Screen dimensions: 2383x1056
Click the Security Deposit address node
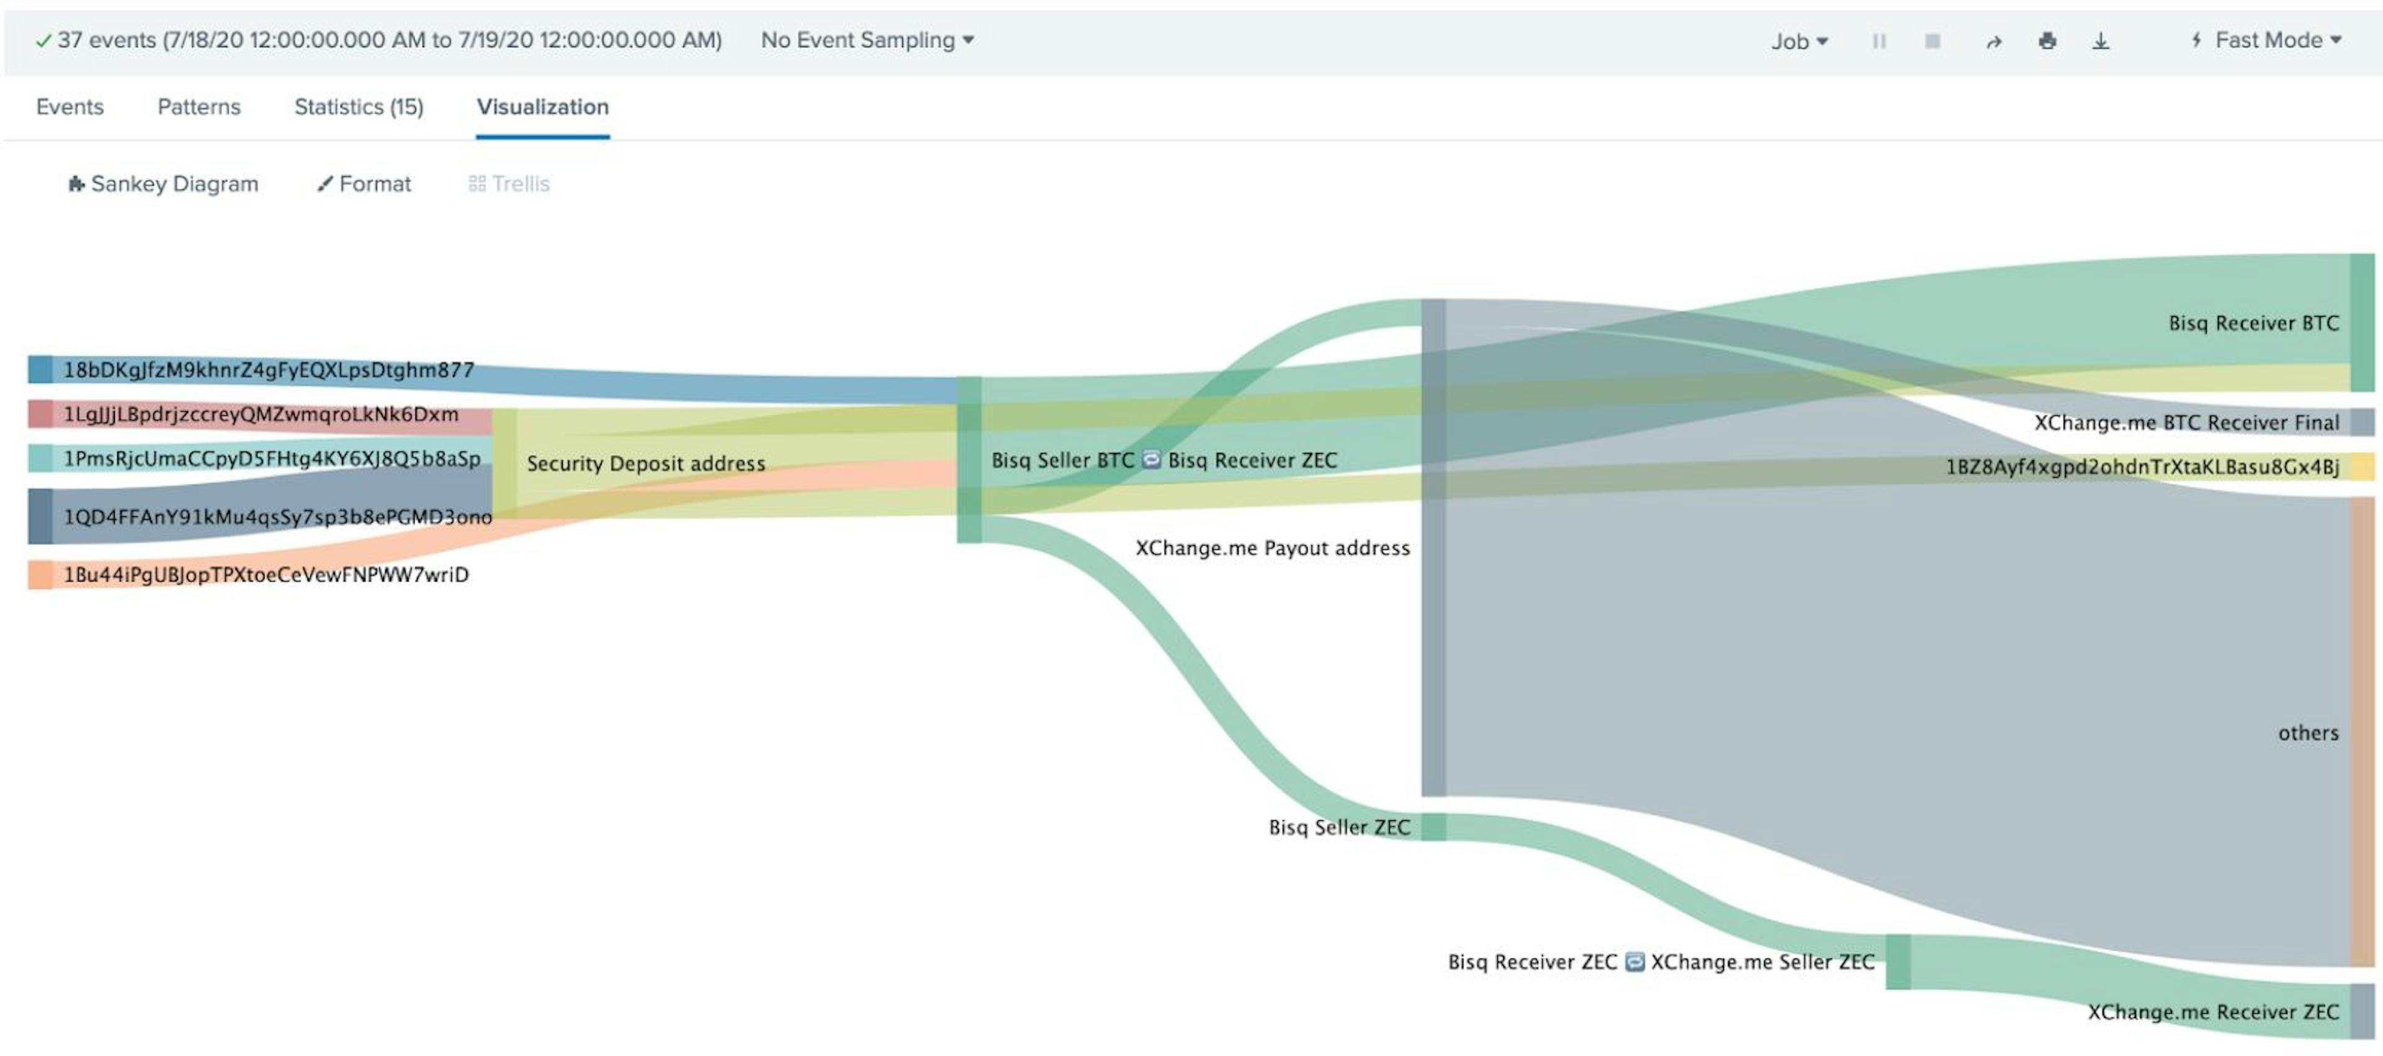pos(504,462)
